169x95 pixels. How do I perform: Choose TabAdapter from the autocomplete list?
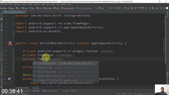point(65,63)
